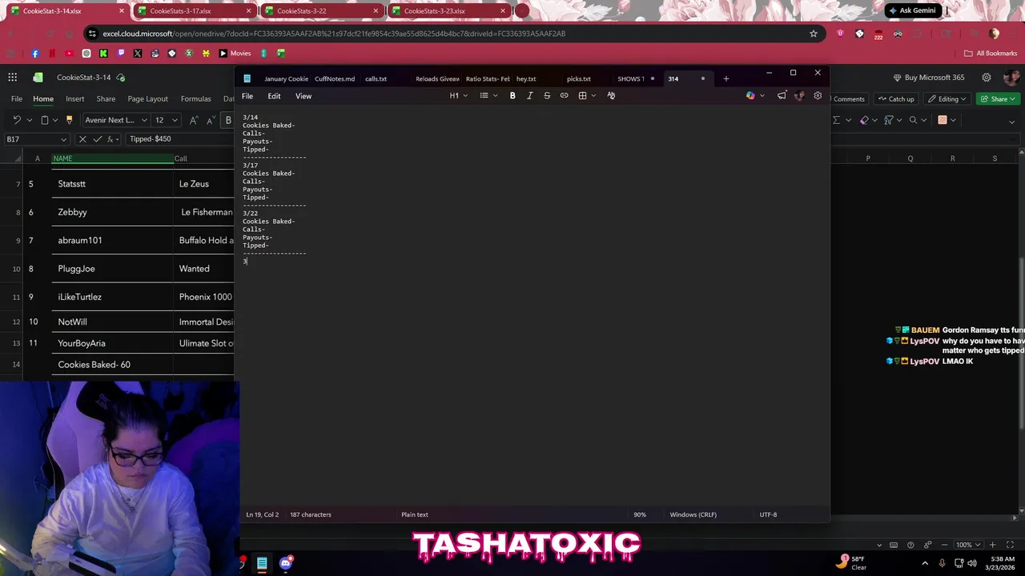Add a new Notepad tab
The image size is (1025, 576).
tap(726, 78)
